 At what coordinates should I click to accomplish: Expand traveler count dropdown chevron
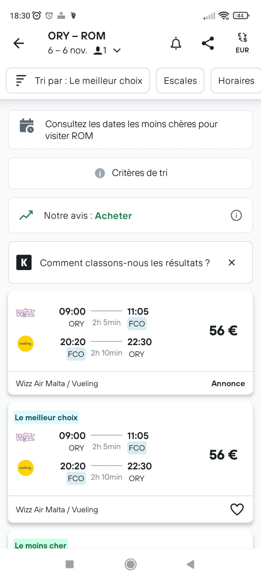pyautogui.click(x=117, y=50)
